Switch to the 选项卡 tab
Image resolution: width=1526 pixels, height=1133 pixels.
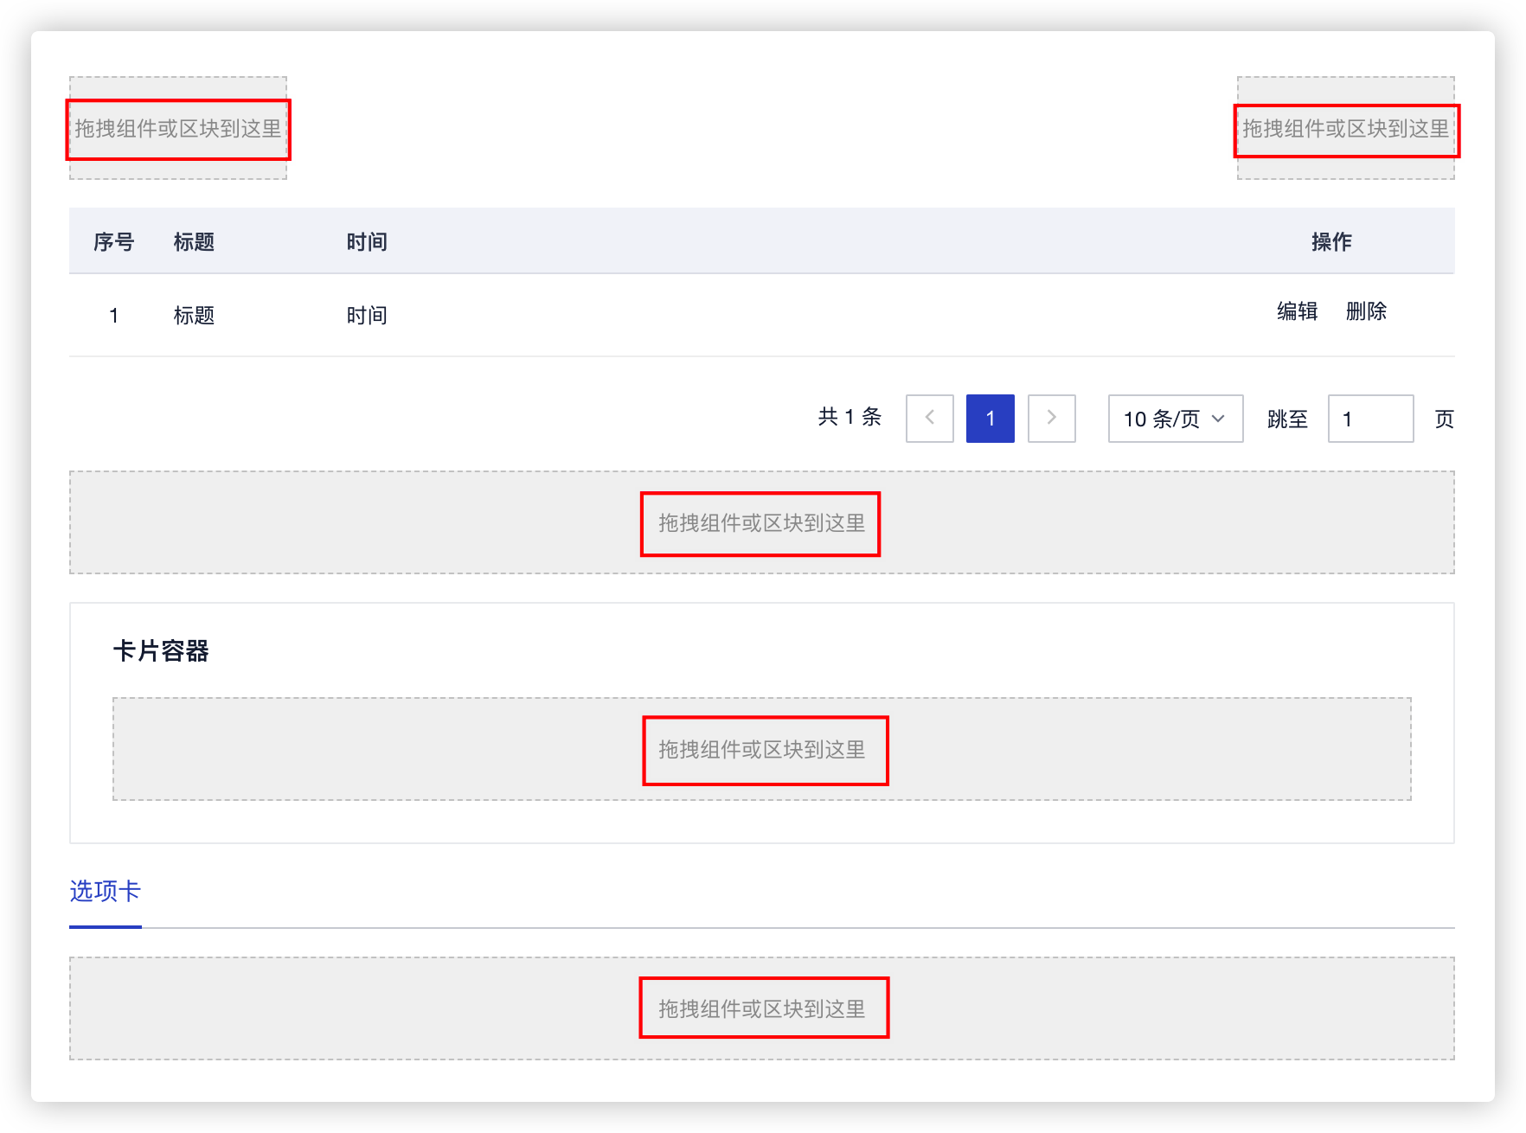(105, 892)
